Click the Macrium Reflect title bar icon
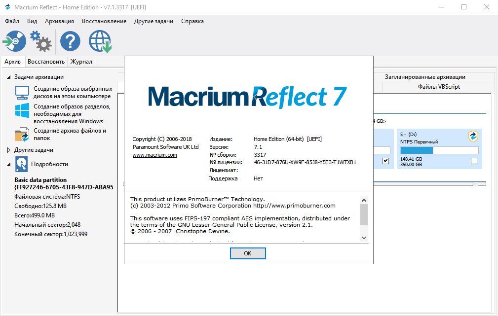This screenshot has width=498, height=316. [7, 7]
